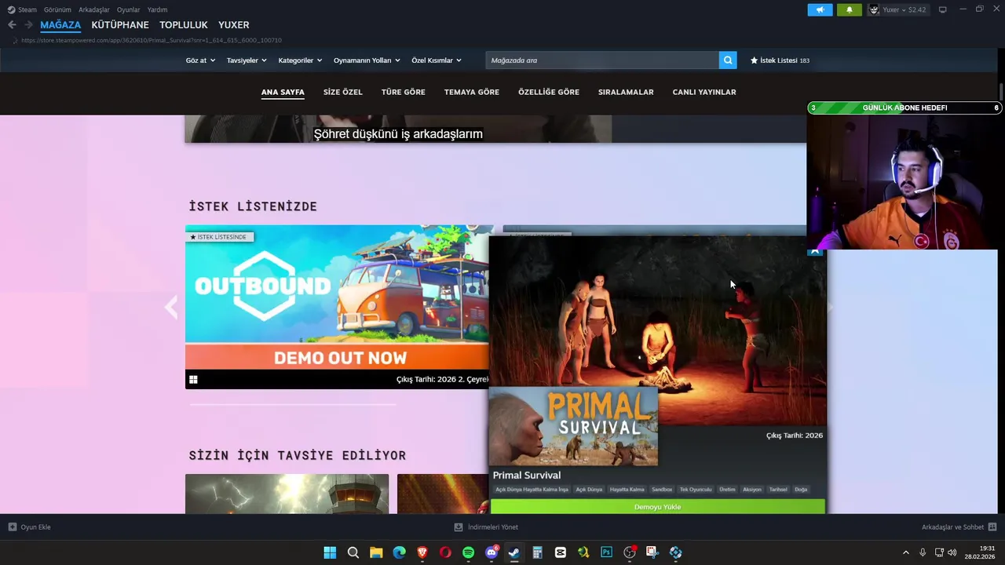Image resolution: width=1005 pixels, height=565 pixels.
Task: Open the Yardım menu
Action: 157,9
